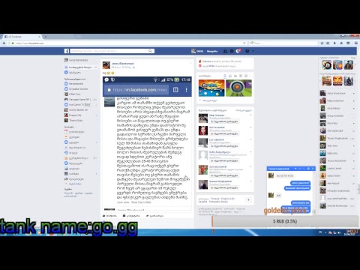Open the 8 Ball Pool icon in the right sidebar
This screenshot has height=270, width=360.
(326, 65)
